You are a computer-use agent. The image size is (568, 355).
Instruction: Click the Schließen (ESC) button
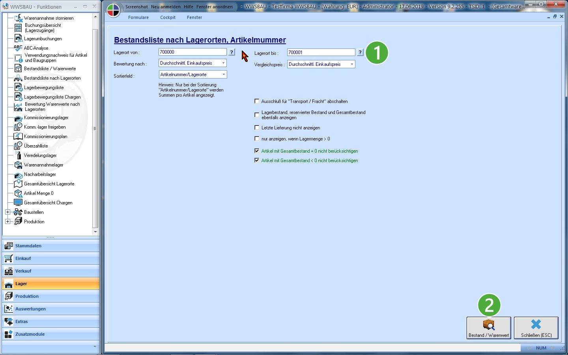pyautogui.click(x=536, y=328)
